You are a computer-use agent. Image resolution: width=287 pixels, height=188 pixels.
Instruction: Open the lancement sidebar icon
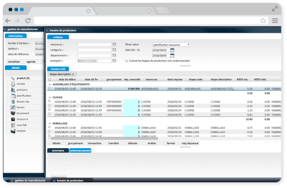pos(13,113)
